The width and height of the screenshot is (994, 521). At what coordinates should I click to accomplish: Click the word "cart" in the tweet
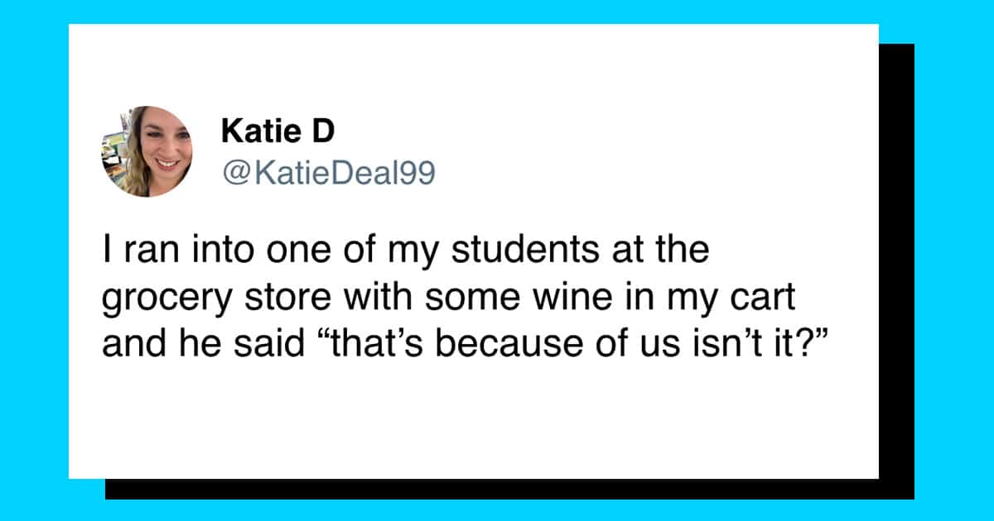pos(765,297)
